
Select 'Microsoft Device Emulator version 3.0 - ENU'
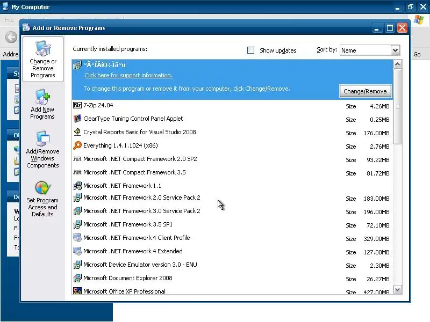click(x=140, y=265)
